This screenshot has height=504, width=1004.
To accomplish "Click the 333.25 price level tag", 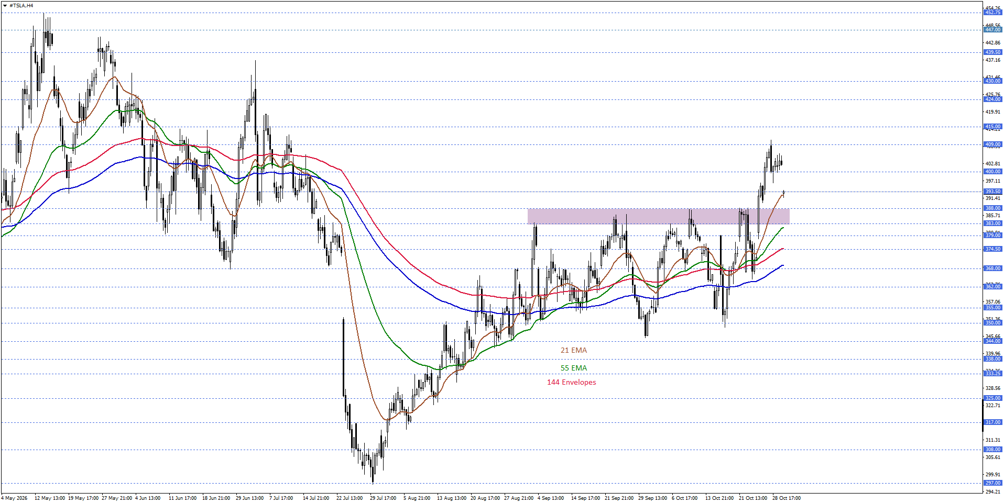I will [x=992, y=374].
